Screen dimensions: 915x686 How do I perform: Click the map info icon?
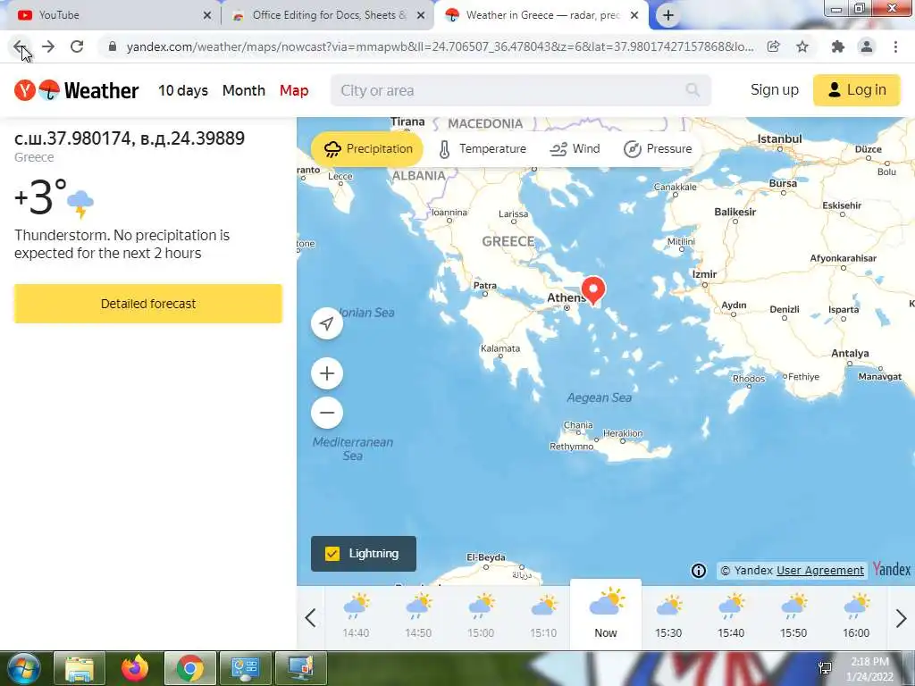click(x=699, y=571)
